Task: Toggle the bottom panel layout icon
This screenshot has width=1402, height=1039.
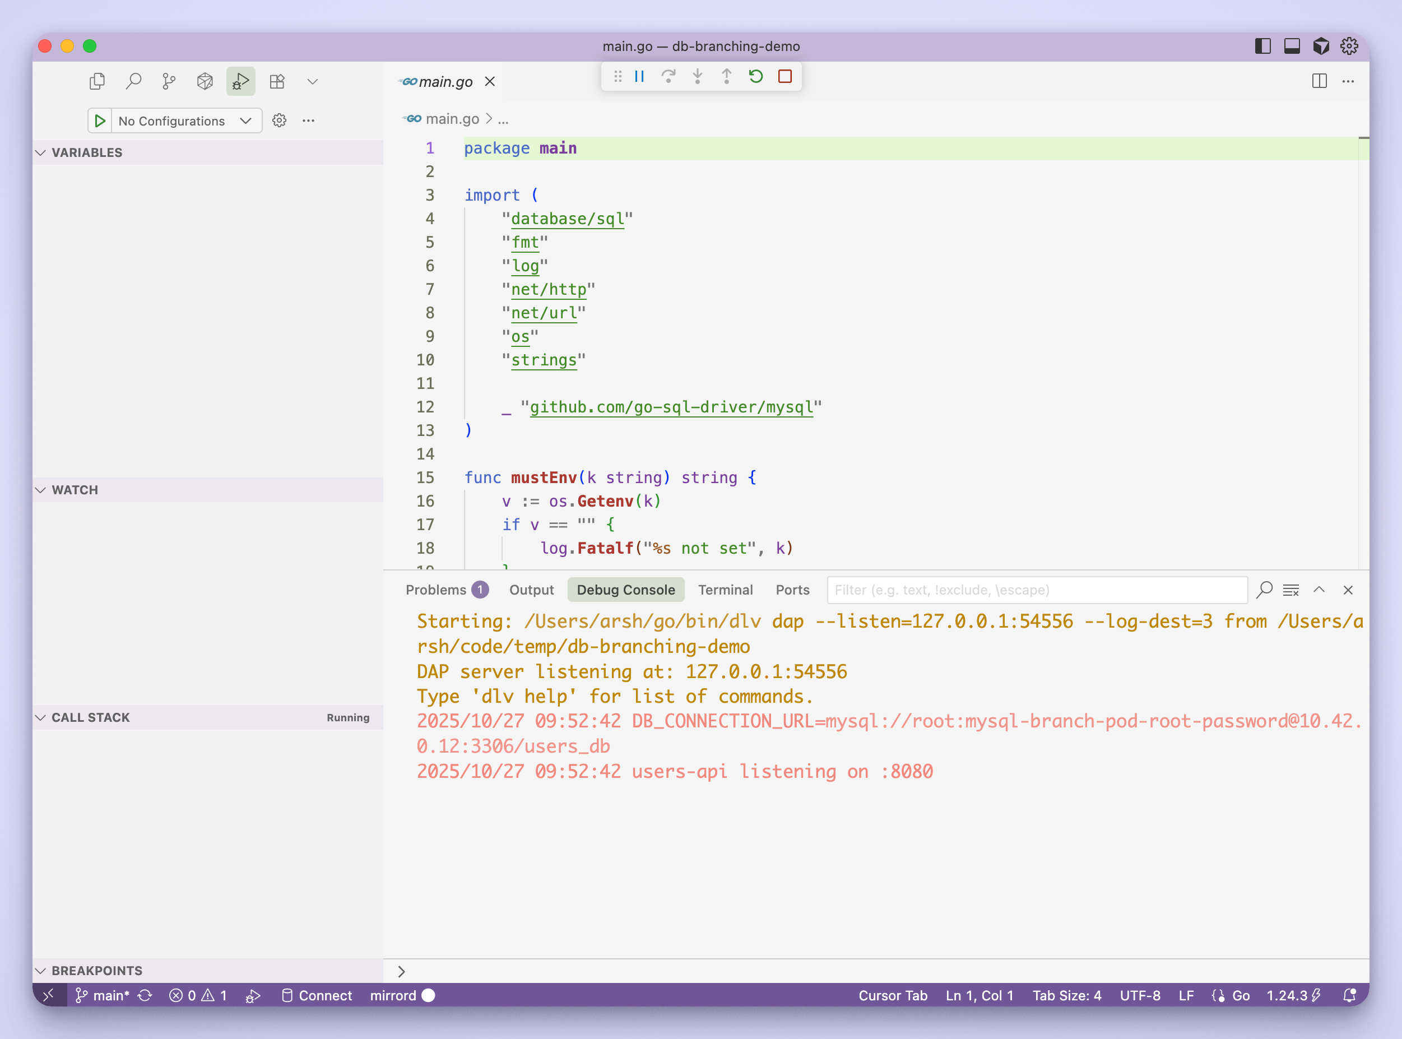Action: coord(1292,46)
